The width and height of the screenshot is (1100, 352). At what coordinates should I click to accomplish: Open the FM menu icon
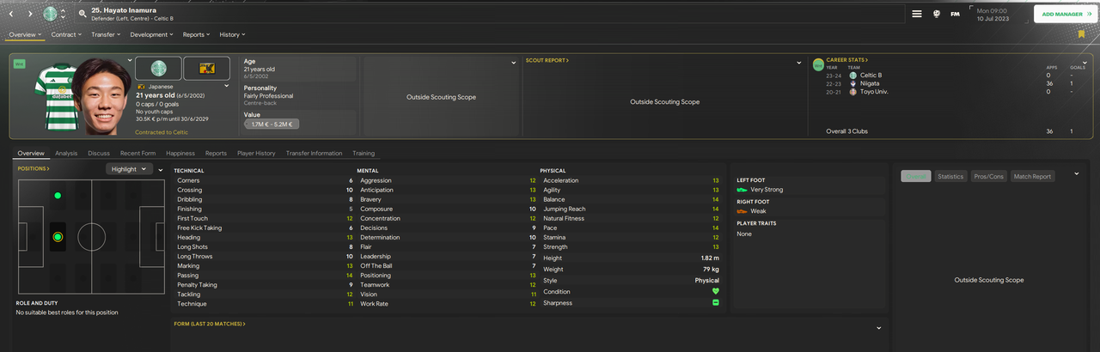tap(955, 14)
